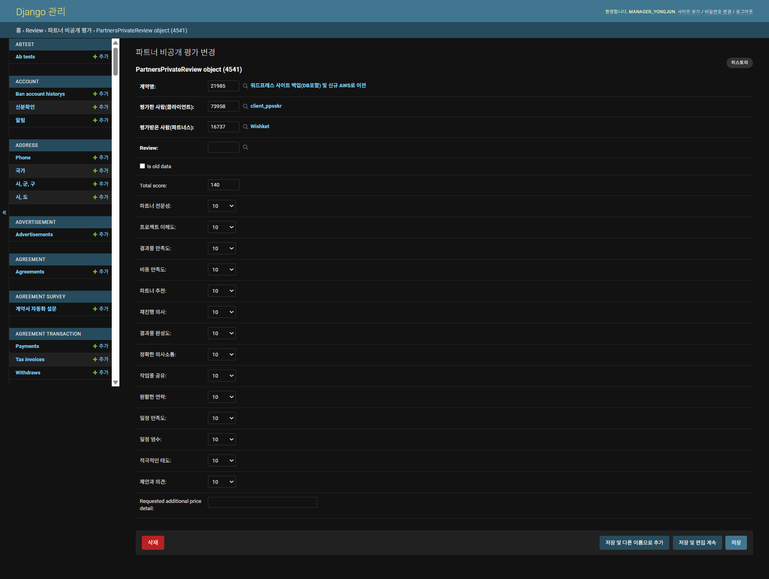Screen dimensions: 769x579
Task: Open the 파트너 전문성 score dropdown
Action: point(221,206)
